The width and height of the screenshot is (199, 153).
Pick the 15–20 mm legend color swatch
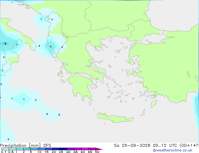49,149
